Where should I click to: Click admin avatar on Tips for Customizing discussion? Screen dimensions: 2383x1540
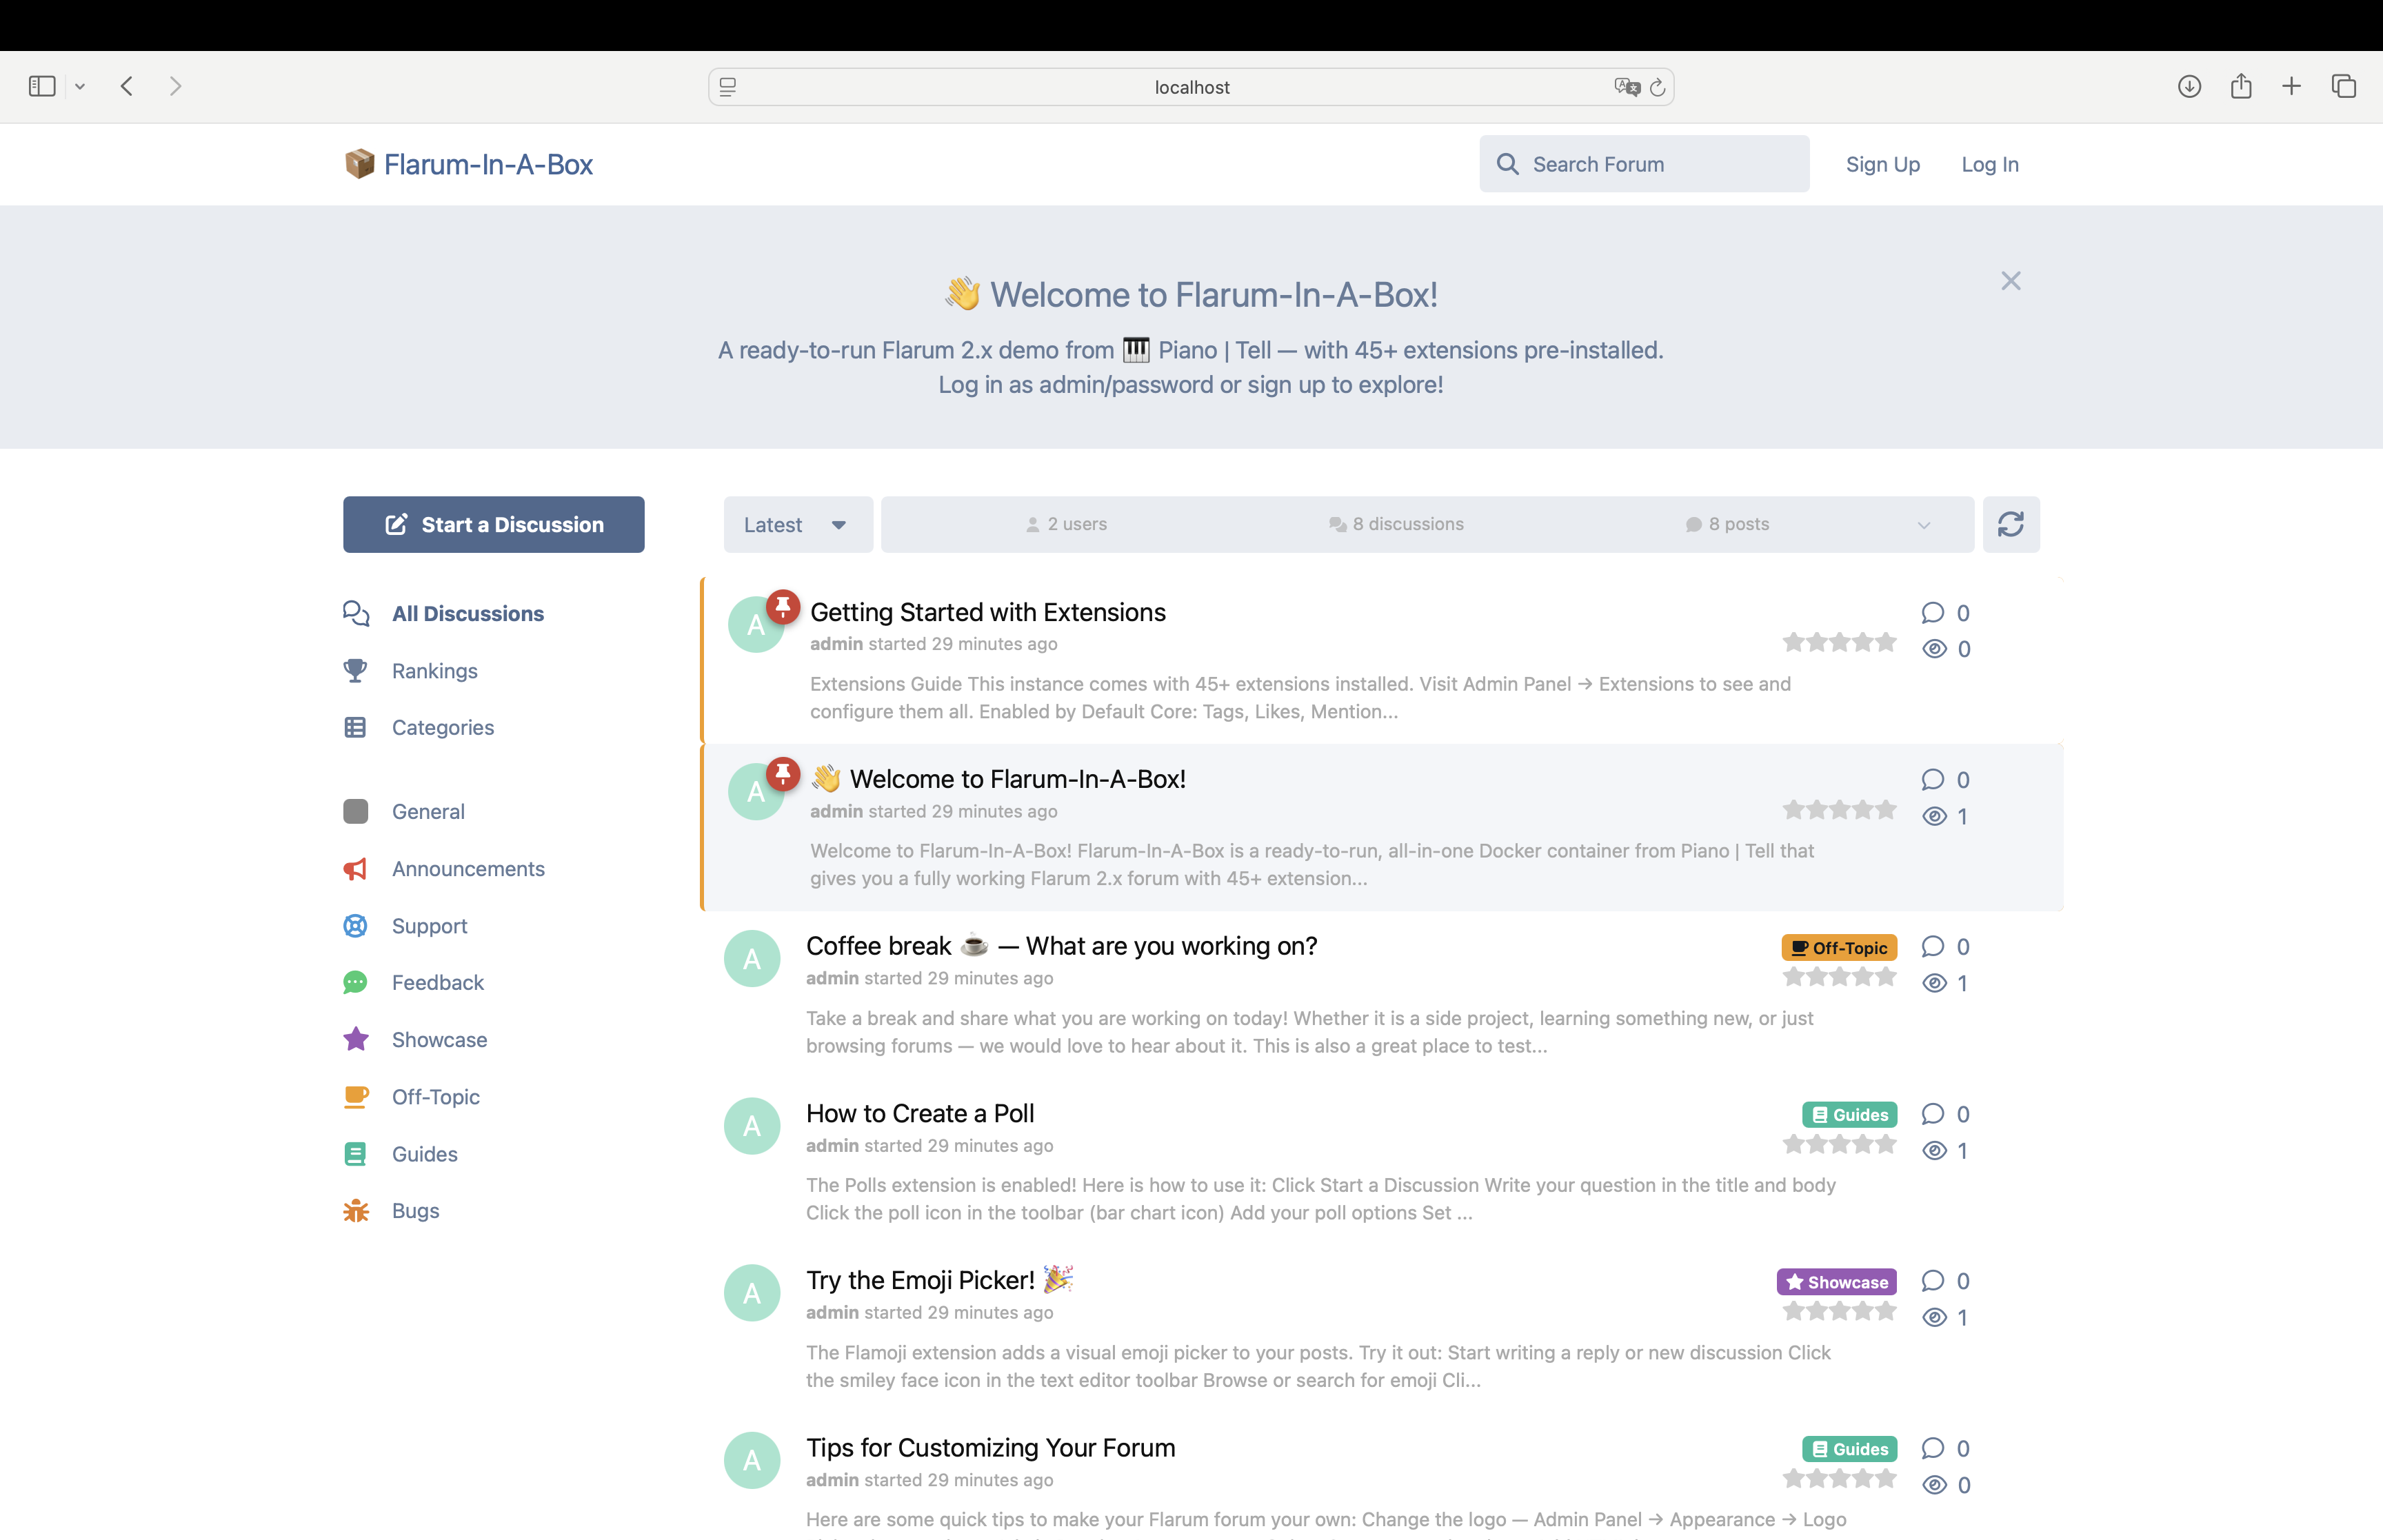click(752, 1460)
